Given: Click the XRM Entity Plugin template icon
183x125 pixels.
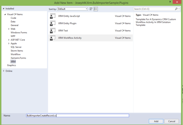Looking at the screenshot, I should (53, 23).
